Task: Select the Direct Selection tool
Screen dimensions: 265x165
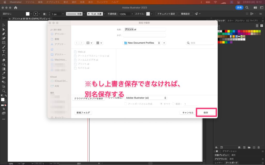Action: point(4,29)
